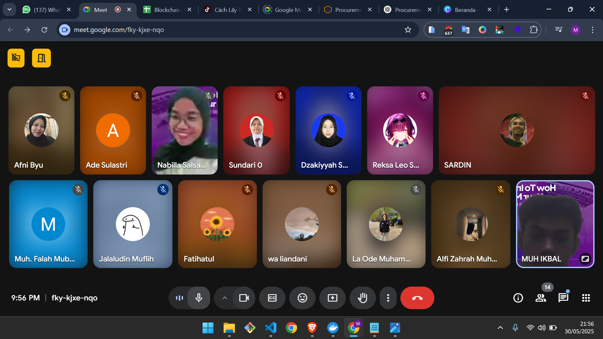Expand video settings chevron arrow
Viewport: 603px width, 339px height.
click(225, 298)
